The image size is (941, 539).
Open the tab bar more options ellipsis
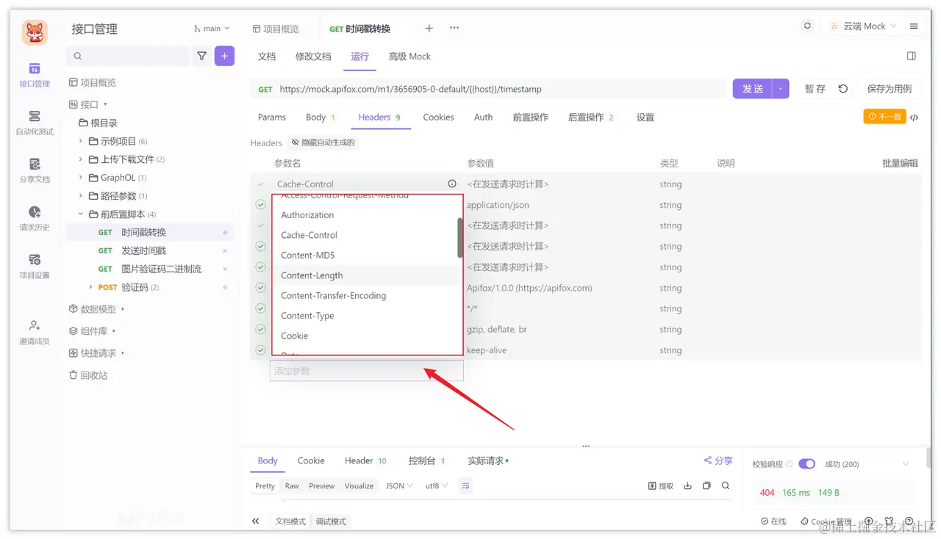pyautogui.click(x=454, y=28)
